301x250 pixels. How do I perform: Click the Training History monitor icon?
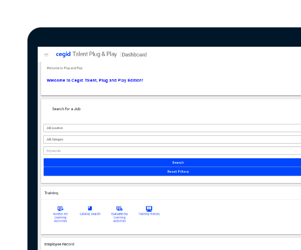149,209
